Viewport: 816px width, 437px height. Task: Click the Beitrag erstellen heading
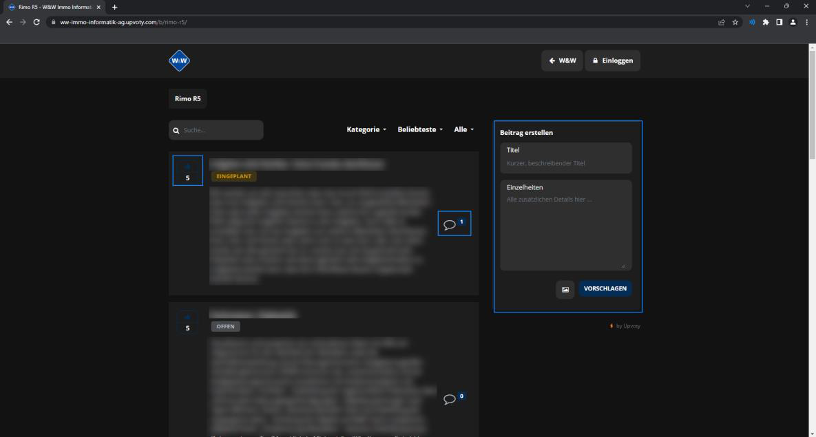[x=526, y=133]
